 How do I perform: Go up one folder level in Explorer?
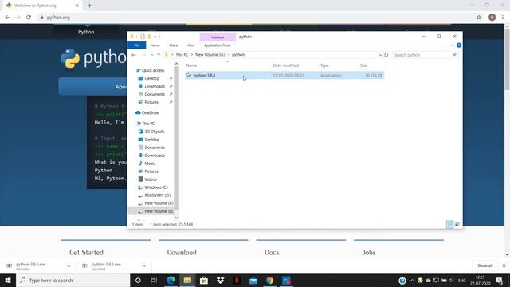tap(159, 55)
